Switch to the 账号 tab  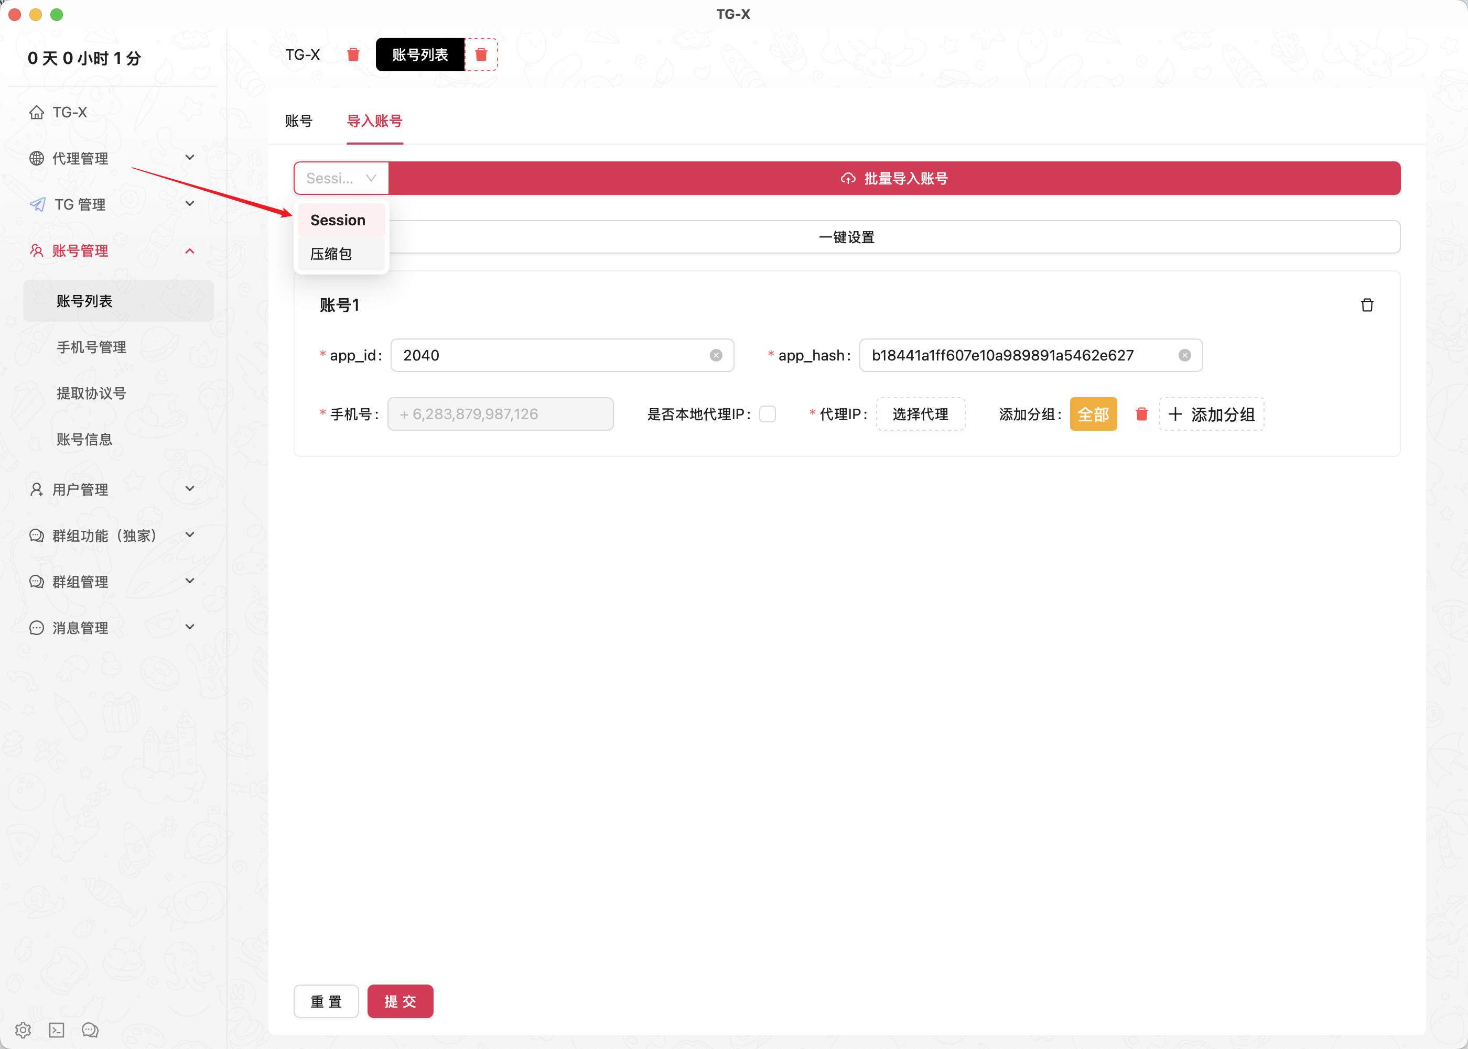pyautogui.click(x=298, y=121)
